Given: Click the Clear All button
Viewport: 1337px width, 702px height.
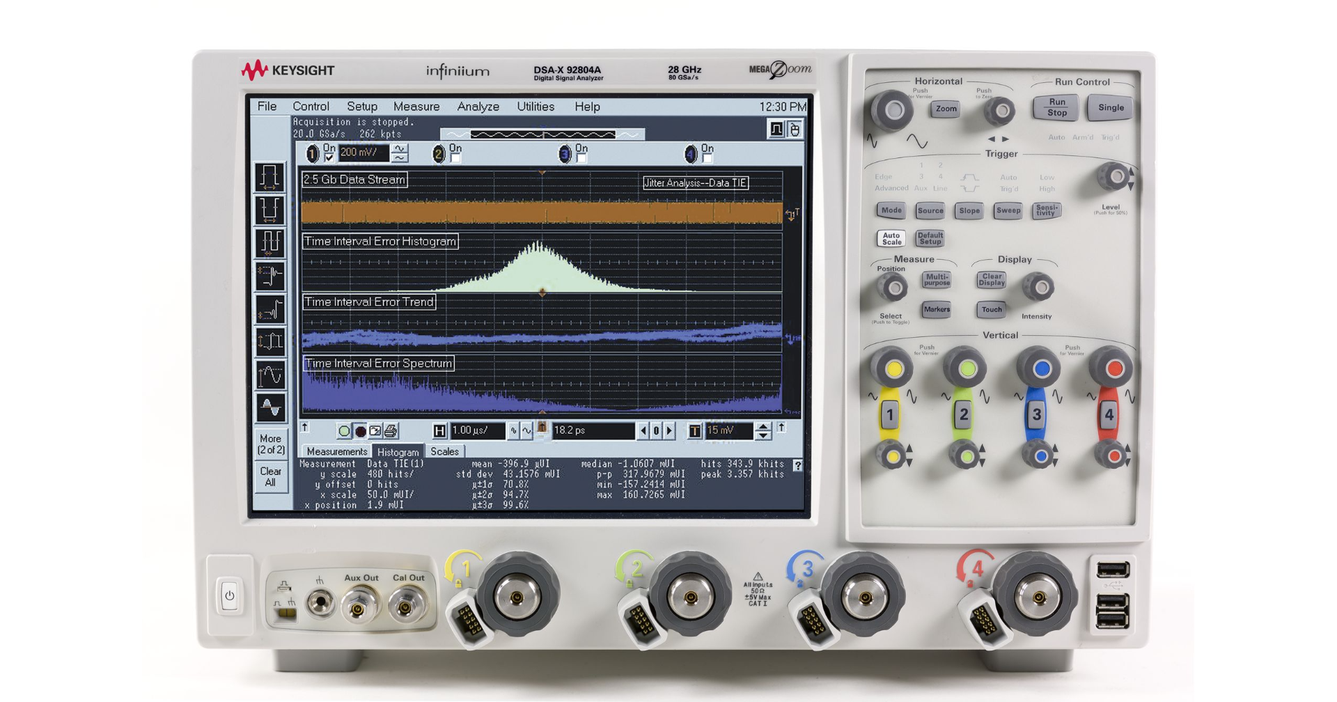Looking at the screenshot, I should [x=270, y=475].
